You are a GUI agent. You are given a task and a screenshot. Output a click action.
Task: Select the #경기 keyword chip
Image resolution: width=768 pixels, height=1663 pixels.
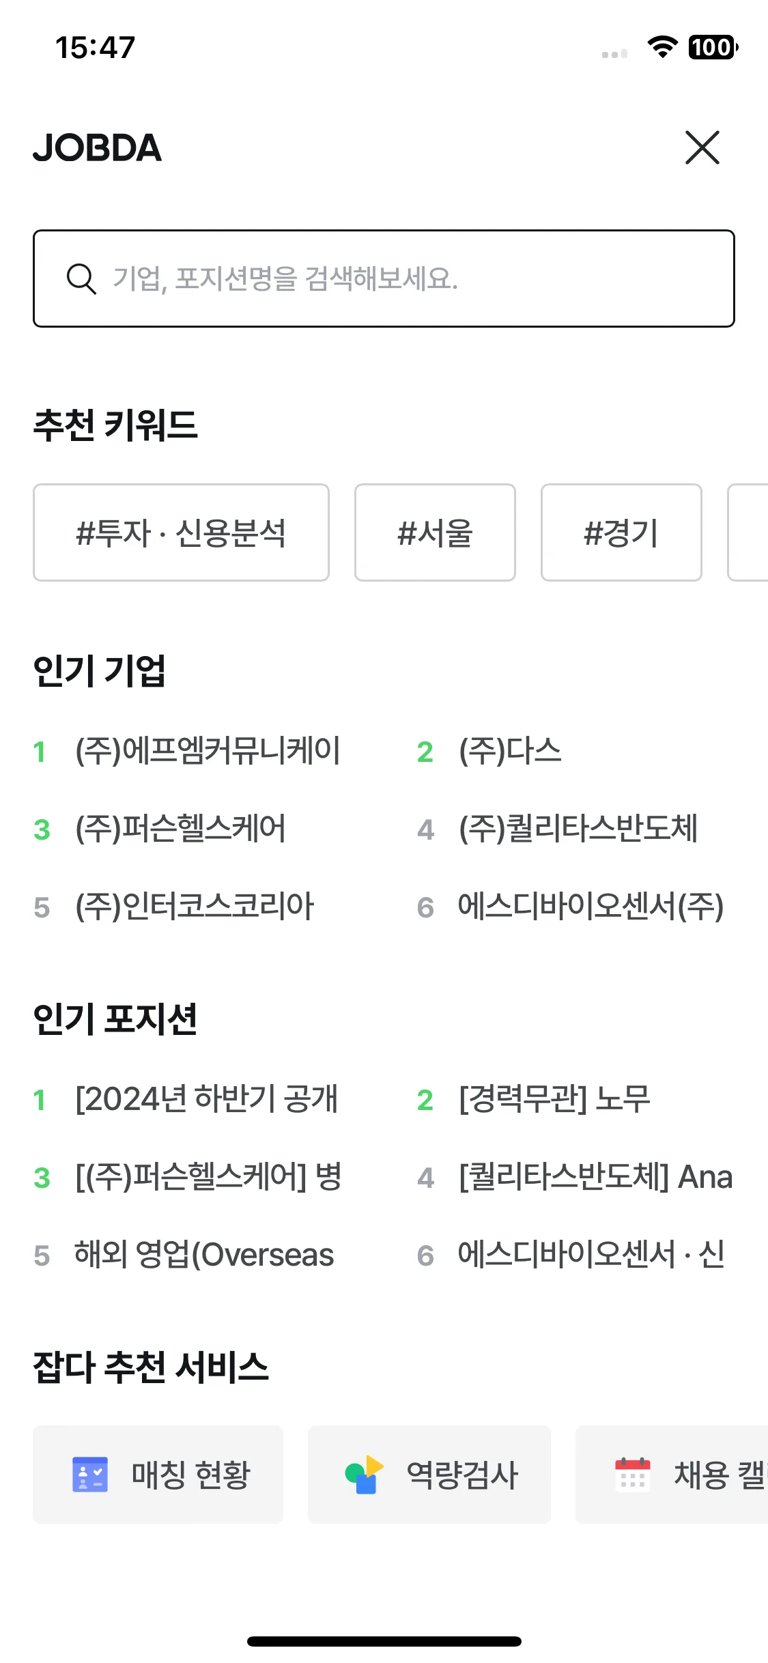(x=621, y=532)
